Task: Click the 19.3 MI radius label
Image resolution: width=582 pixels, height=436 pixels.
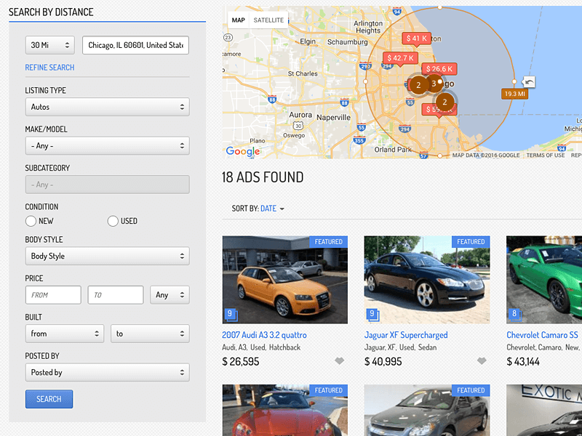Action: [514, 94]
